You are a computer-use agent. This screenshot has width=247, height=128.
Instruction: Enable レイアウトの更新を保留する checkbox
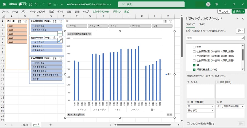(x=189, y=123)
